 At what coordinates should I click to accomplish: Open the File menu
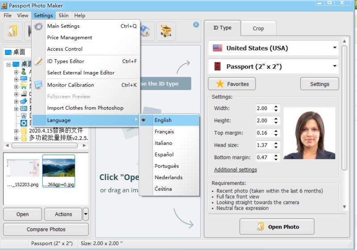click(8, 16)
